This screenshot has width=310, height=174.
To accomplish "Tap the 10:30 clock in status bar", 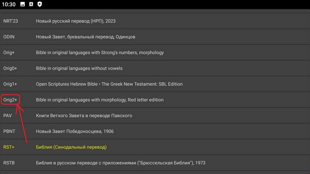I will point(8,4).
